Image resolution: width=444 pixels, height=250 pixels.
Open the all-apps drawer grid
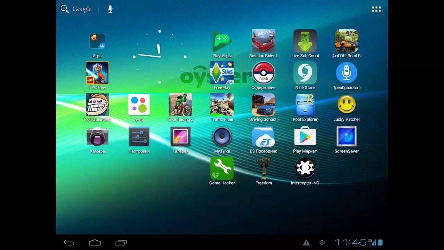[x=376, y=9]
